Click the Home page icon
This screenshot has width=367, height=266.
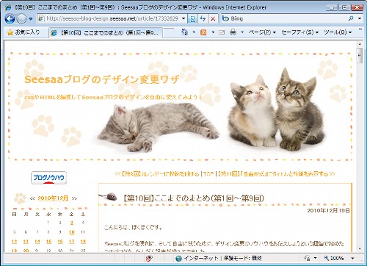coord(185,32)
